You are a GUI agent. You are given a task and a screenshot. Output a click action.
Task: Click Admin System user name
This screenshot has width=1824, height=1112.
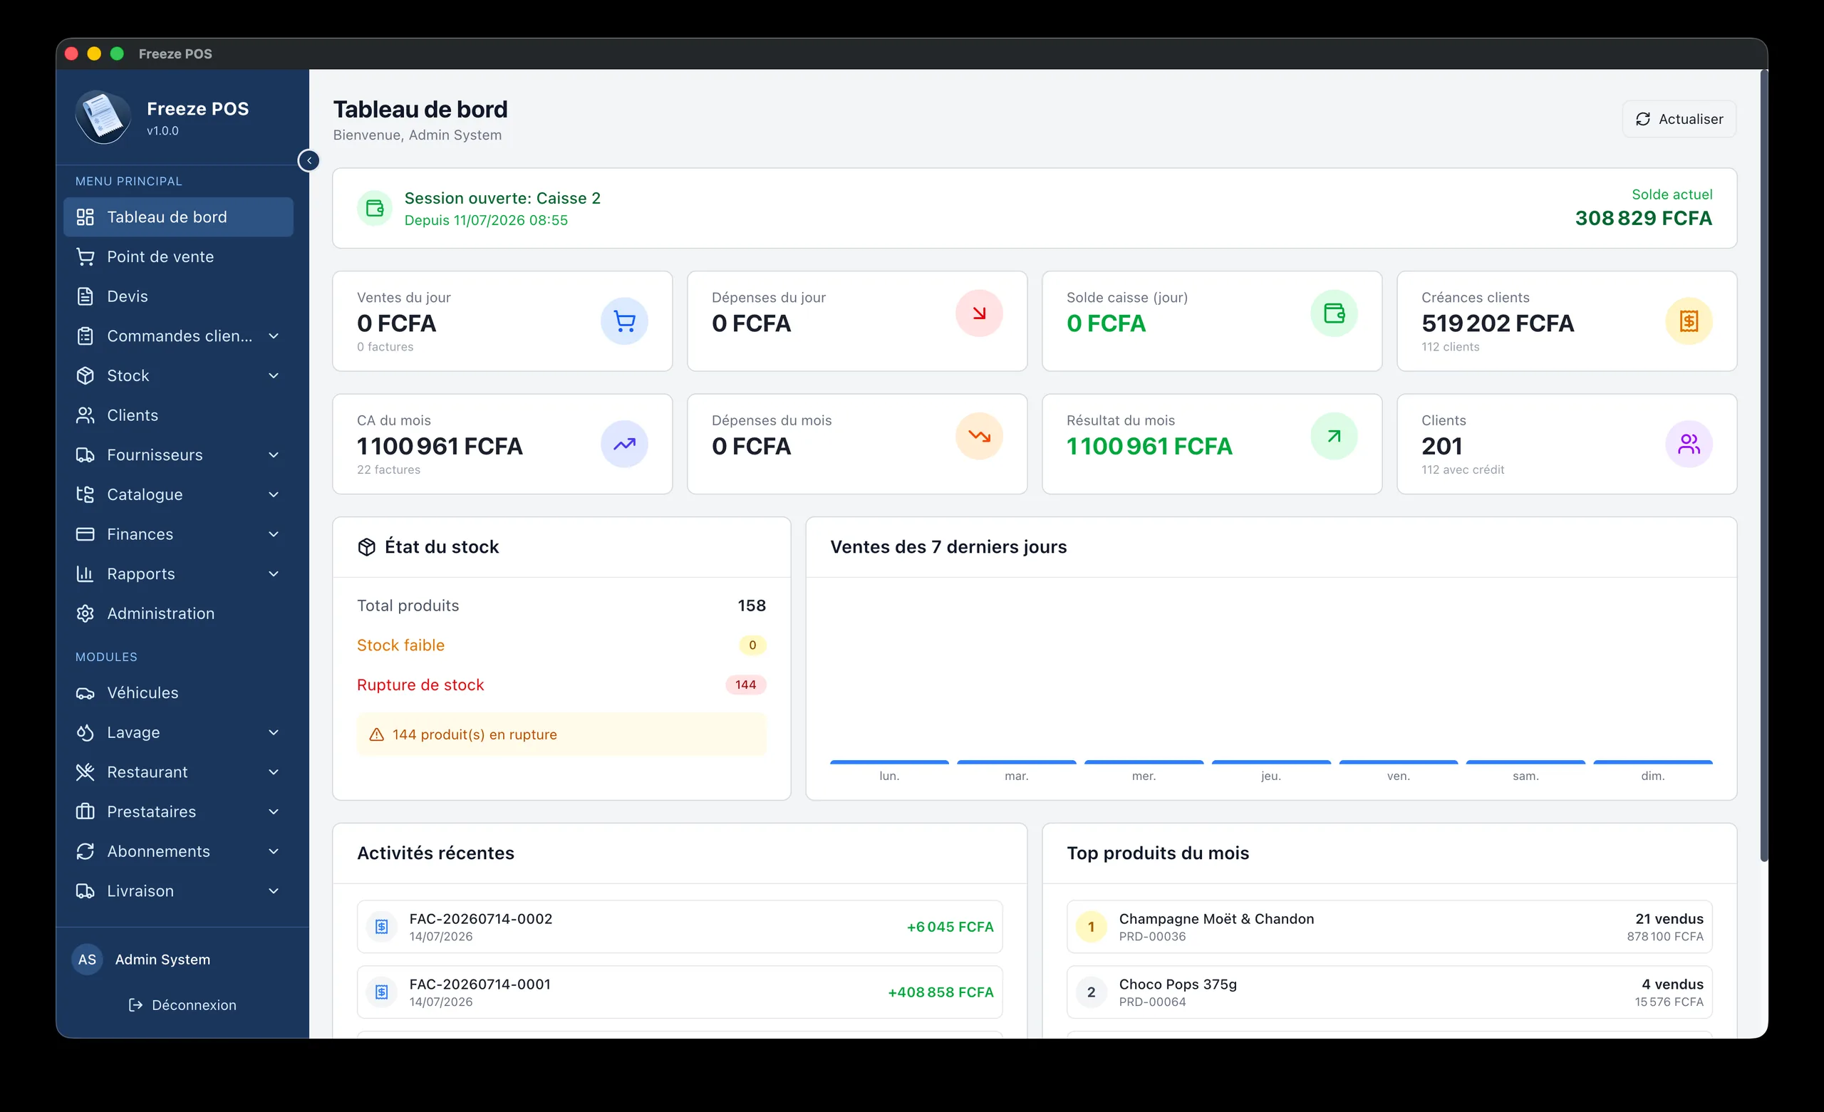163,960
